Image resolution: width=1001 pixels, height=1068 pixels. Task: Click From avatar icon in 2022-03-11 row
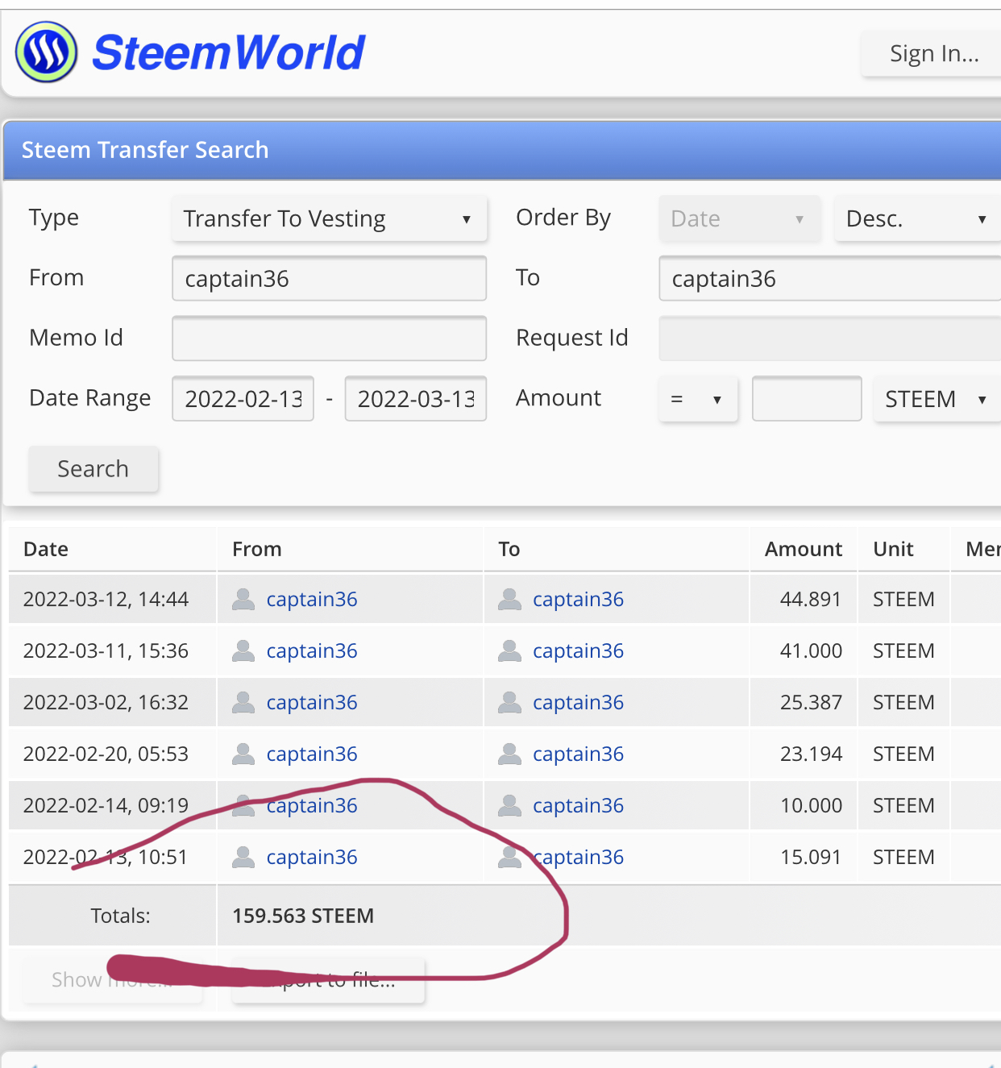click(243, 650)
